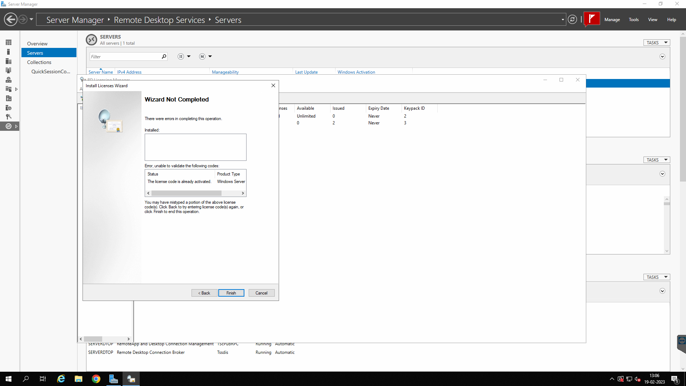Screen dimensions: 686x386
Task: Click the Windows taskbar search icon
Action: [26, 378]
